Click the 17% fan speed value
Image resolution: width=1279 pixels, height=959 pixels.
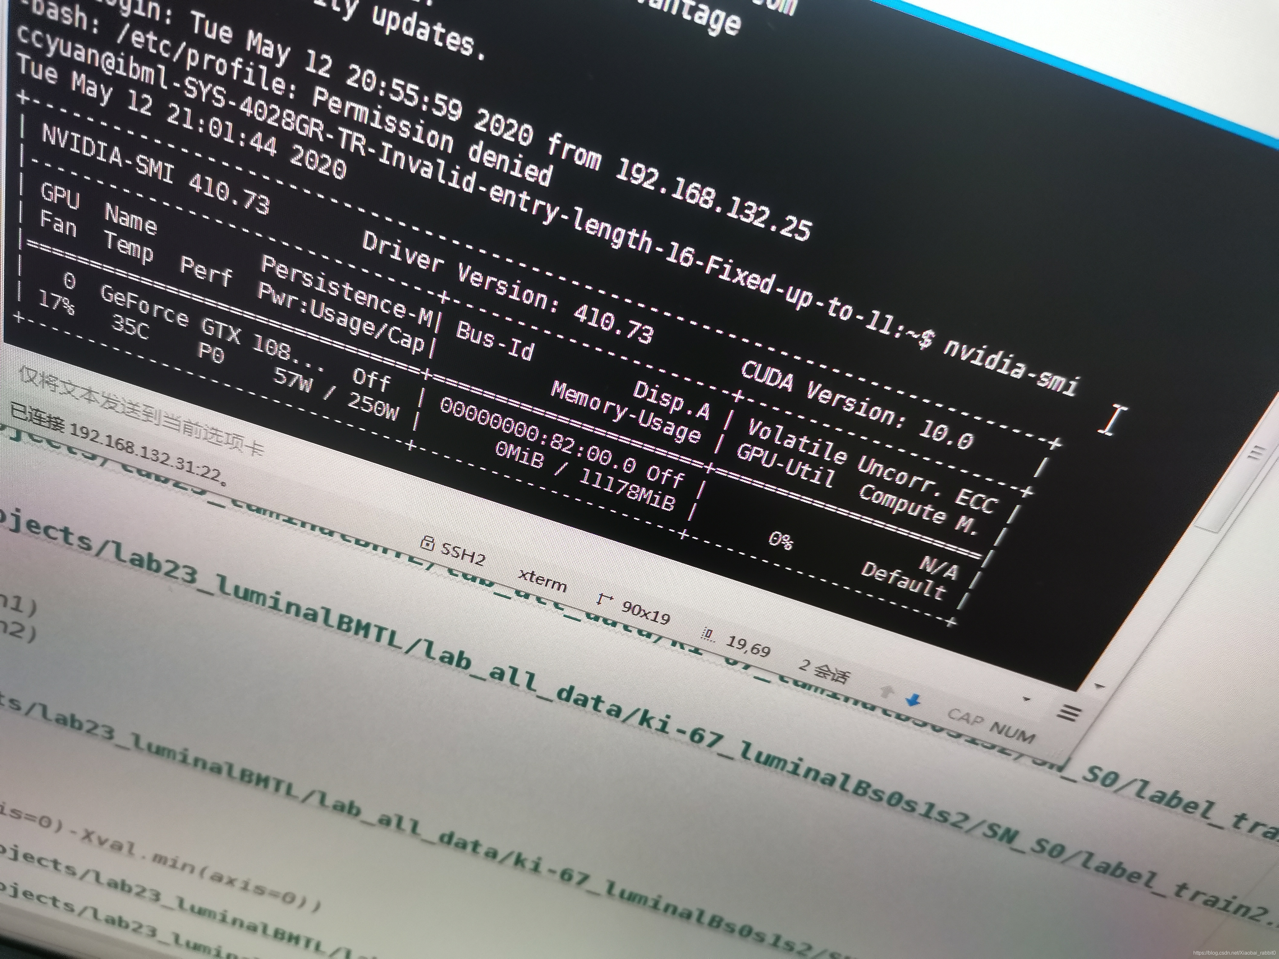pos(56,302)
